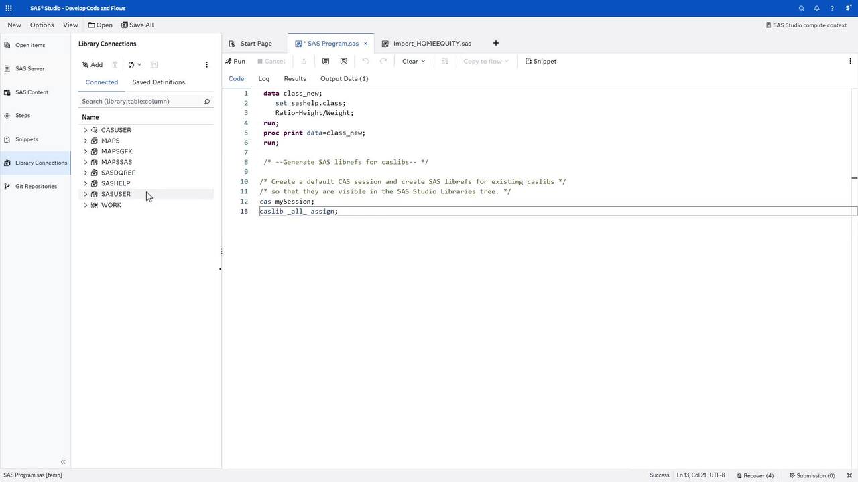Click the Save program icon in editor toolbar
The width and height of the screenshot is (858, 482).
pyautogui.click(x=326, y=61)
